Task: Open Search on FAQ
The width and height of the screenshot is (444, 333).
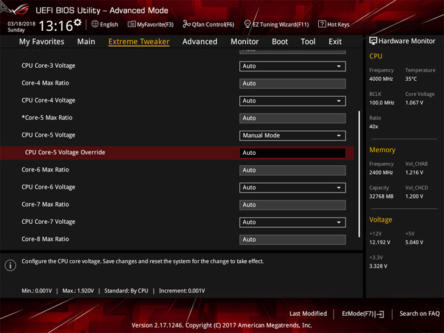Action: pos(419,314)
